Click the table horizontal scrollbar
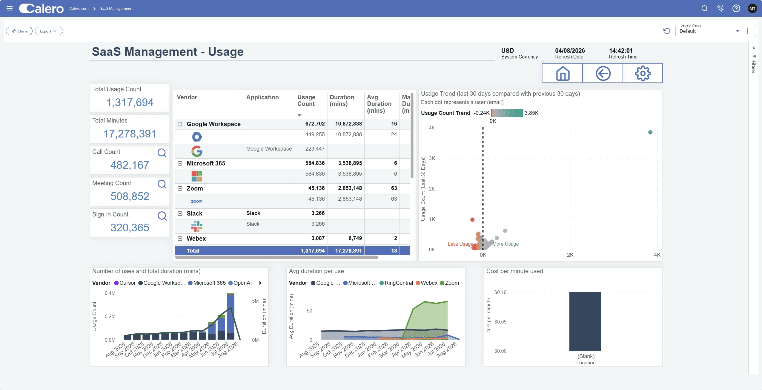 point(276,257)
